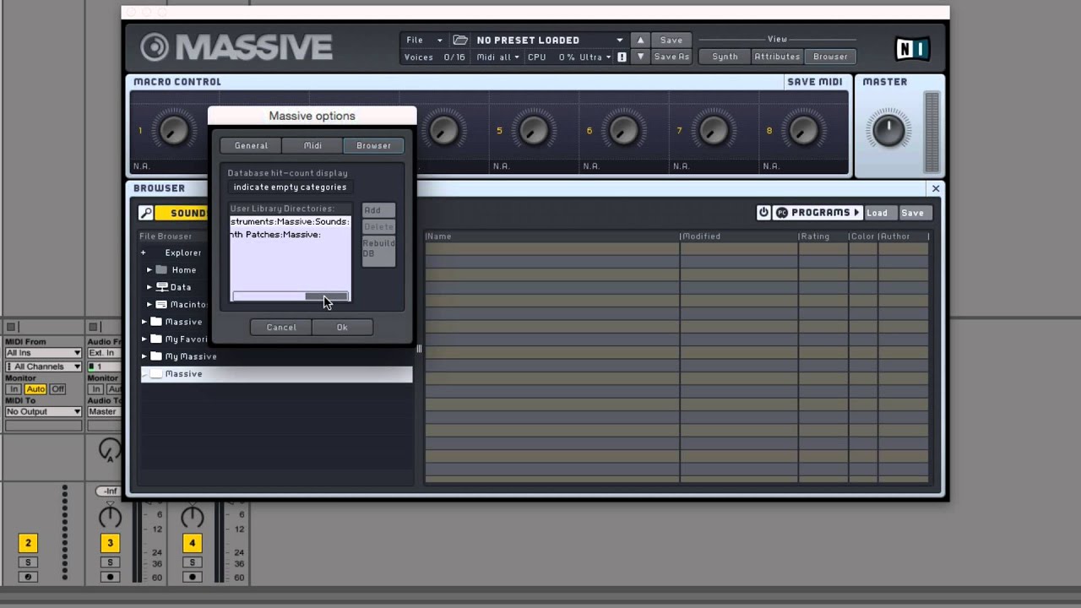The image size is (1081, 608).
Task: Click the send A knob
Action: [x=110, y=450]
